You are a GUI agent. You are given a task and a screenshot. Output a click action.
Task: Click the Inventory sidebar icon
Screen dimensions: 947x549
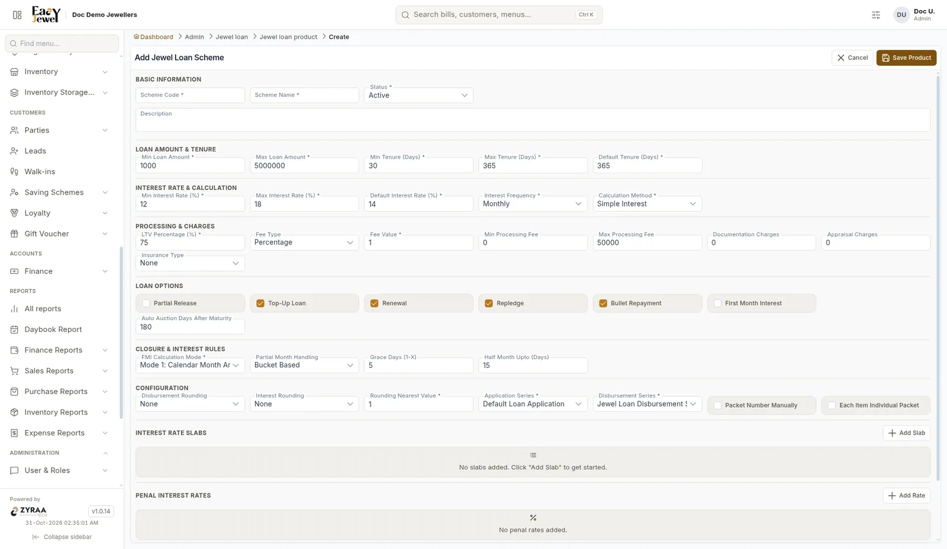pos(14,72)
